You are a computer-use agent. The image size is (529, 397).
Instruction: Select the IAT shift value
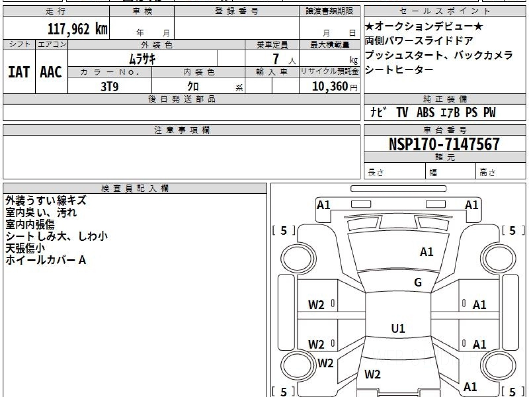point(19,72)
